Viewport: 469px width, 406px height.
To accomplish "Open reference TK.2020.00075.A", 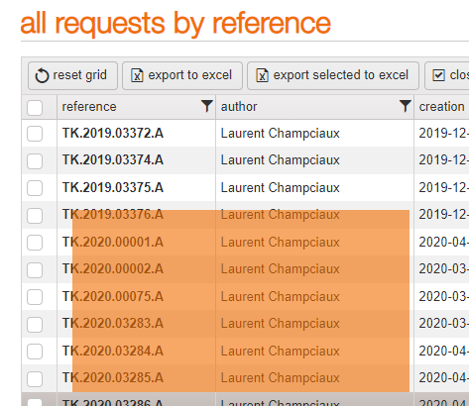I will point(113,296).
